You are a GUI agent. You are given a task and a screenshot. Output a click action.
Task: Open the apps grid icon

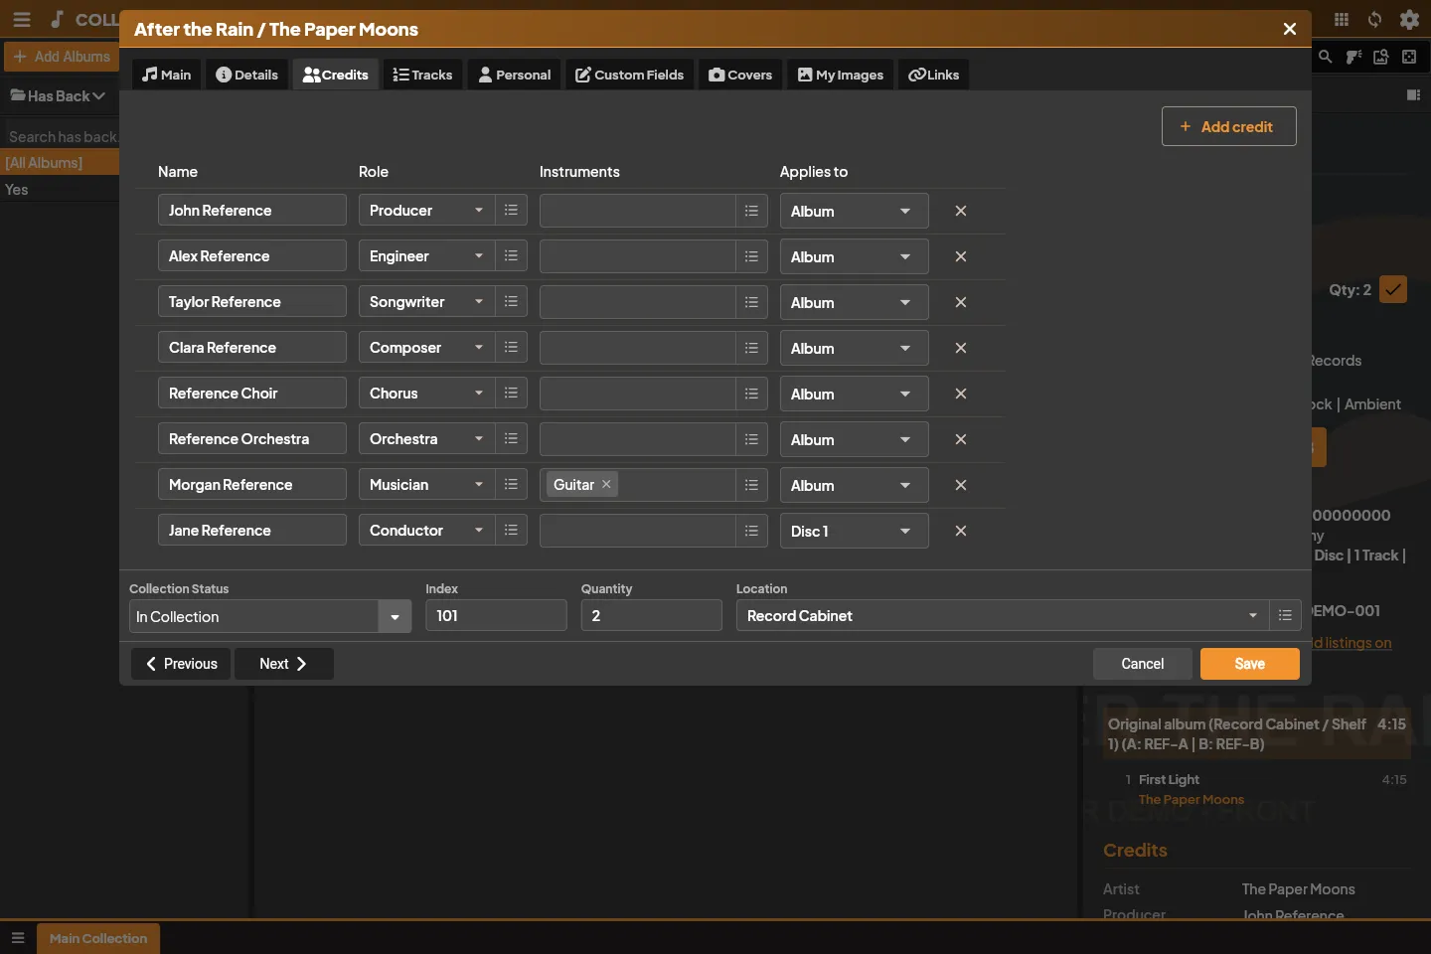point(1342,19)
